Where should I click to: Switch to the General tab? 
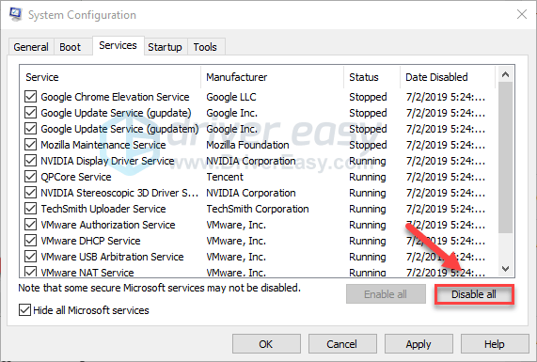pos(31,47)
